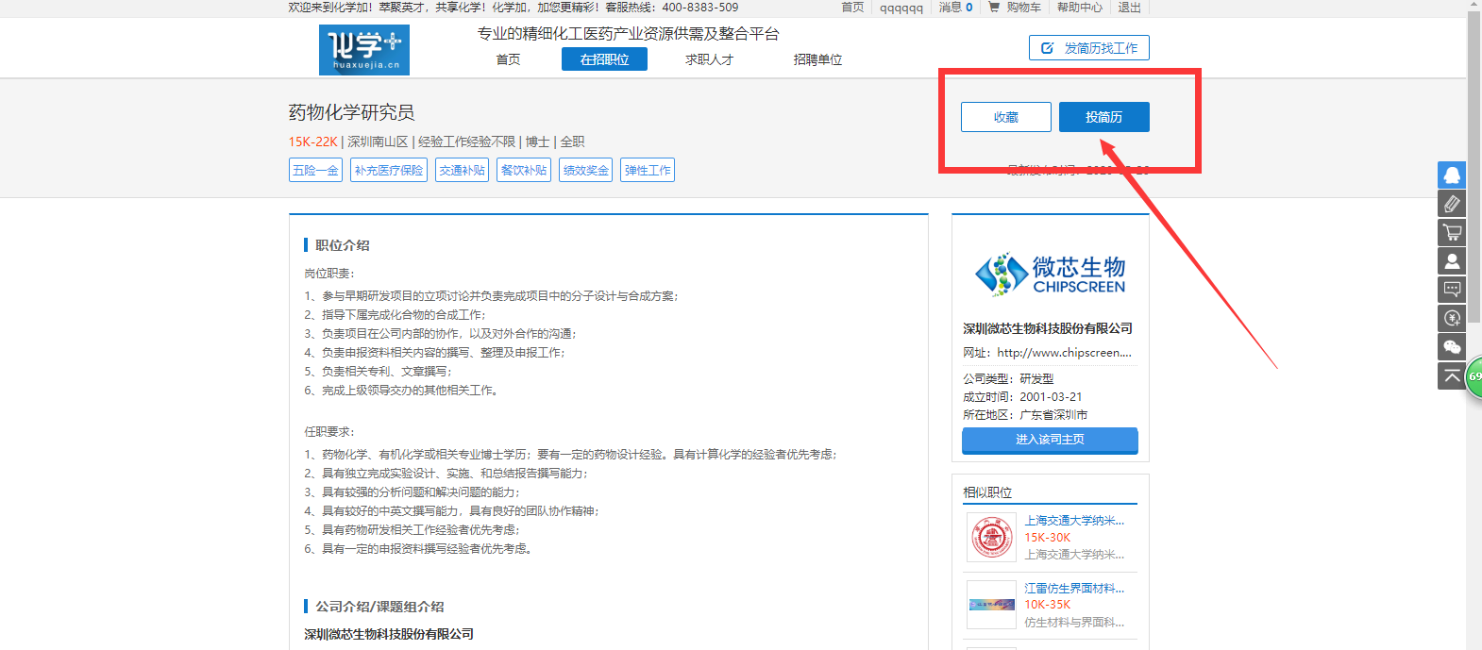
Task: Click the green 69 floating badge
Action: tap(1474, 376)
